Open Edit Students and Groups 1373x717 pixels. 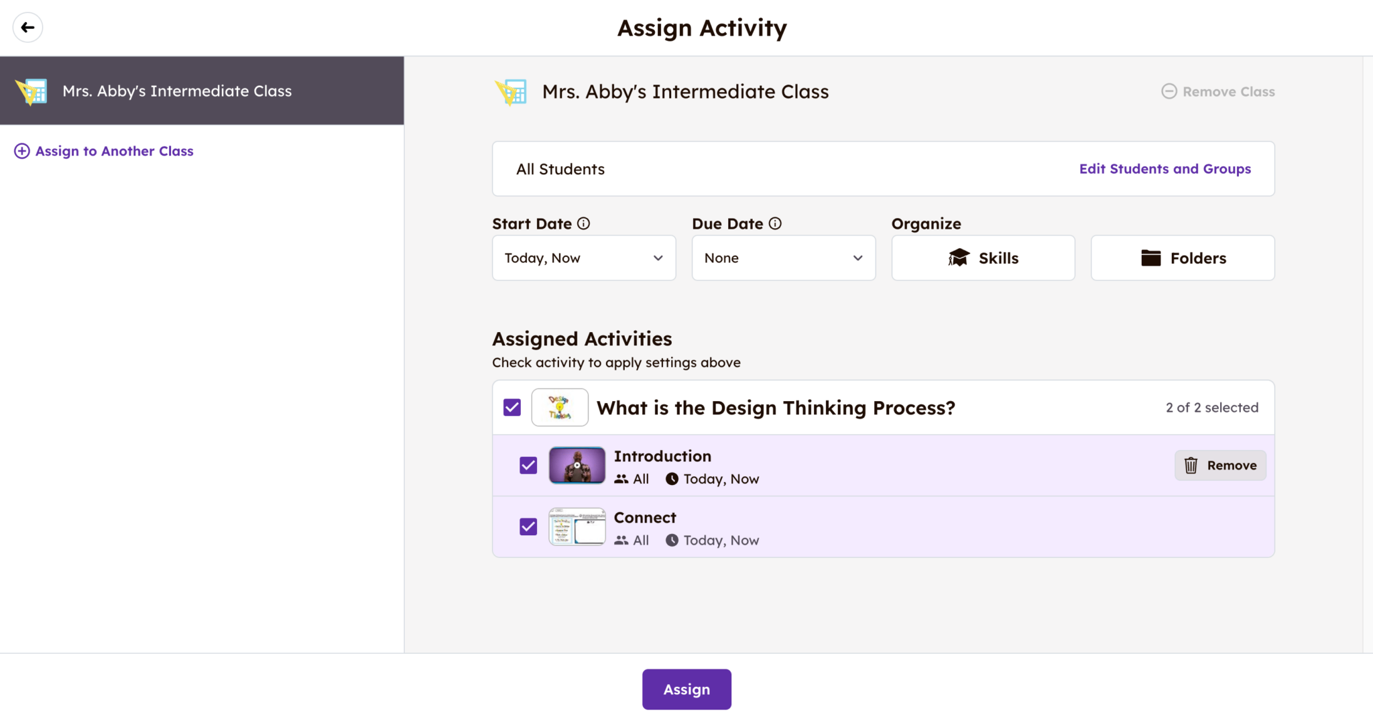pos(1165,168)
